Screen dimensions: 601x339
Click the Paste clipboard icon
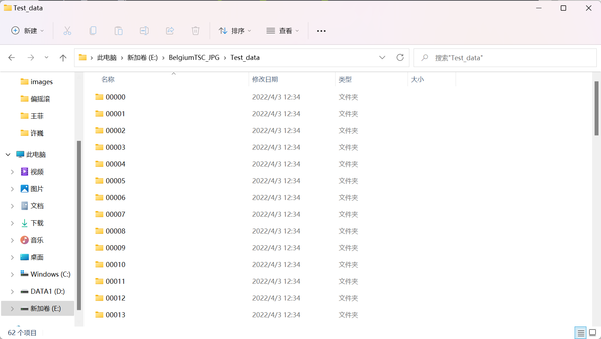119,31
